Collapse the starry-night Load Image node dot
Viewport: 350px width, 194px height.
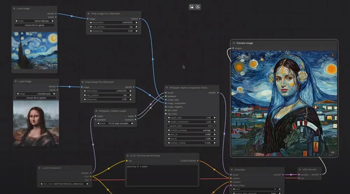[14, 8]
